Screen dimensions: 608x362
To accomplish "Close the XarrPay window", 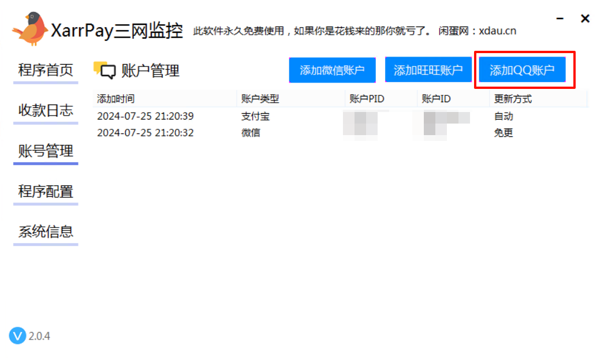I will coord(585,18).
